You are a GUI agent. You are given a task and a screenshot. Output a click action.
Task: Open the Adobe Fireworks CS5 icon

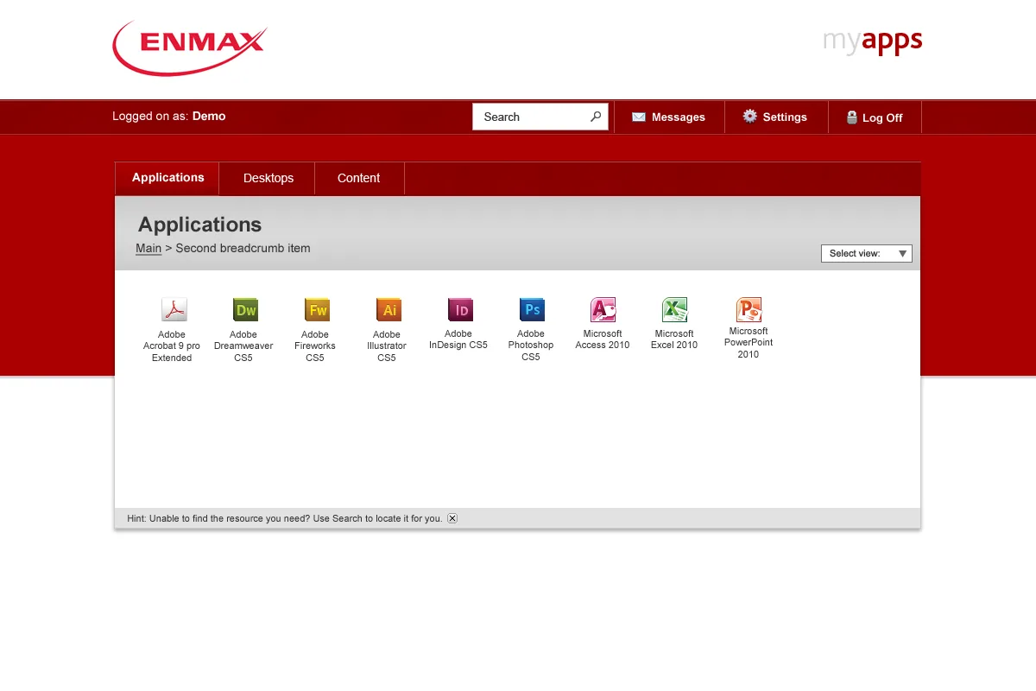coord(317,309)
